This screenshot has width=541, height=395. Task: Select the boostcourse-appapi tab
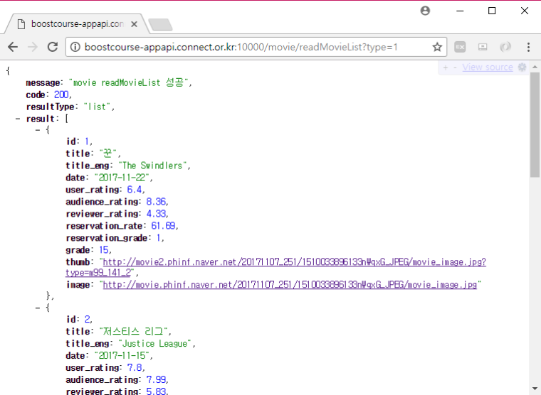point(75,23)
